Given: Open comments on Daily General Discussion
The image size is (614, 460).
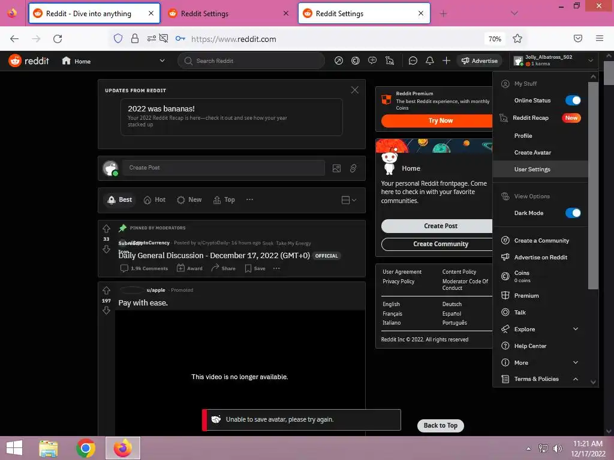Looking at the screenshot, I should click(x=144, y=268).
